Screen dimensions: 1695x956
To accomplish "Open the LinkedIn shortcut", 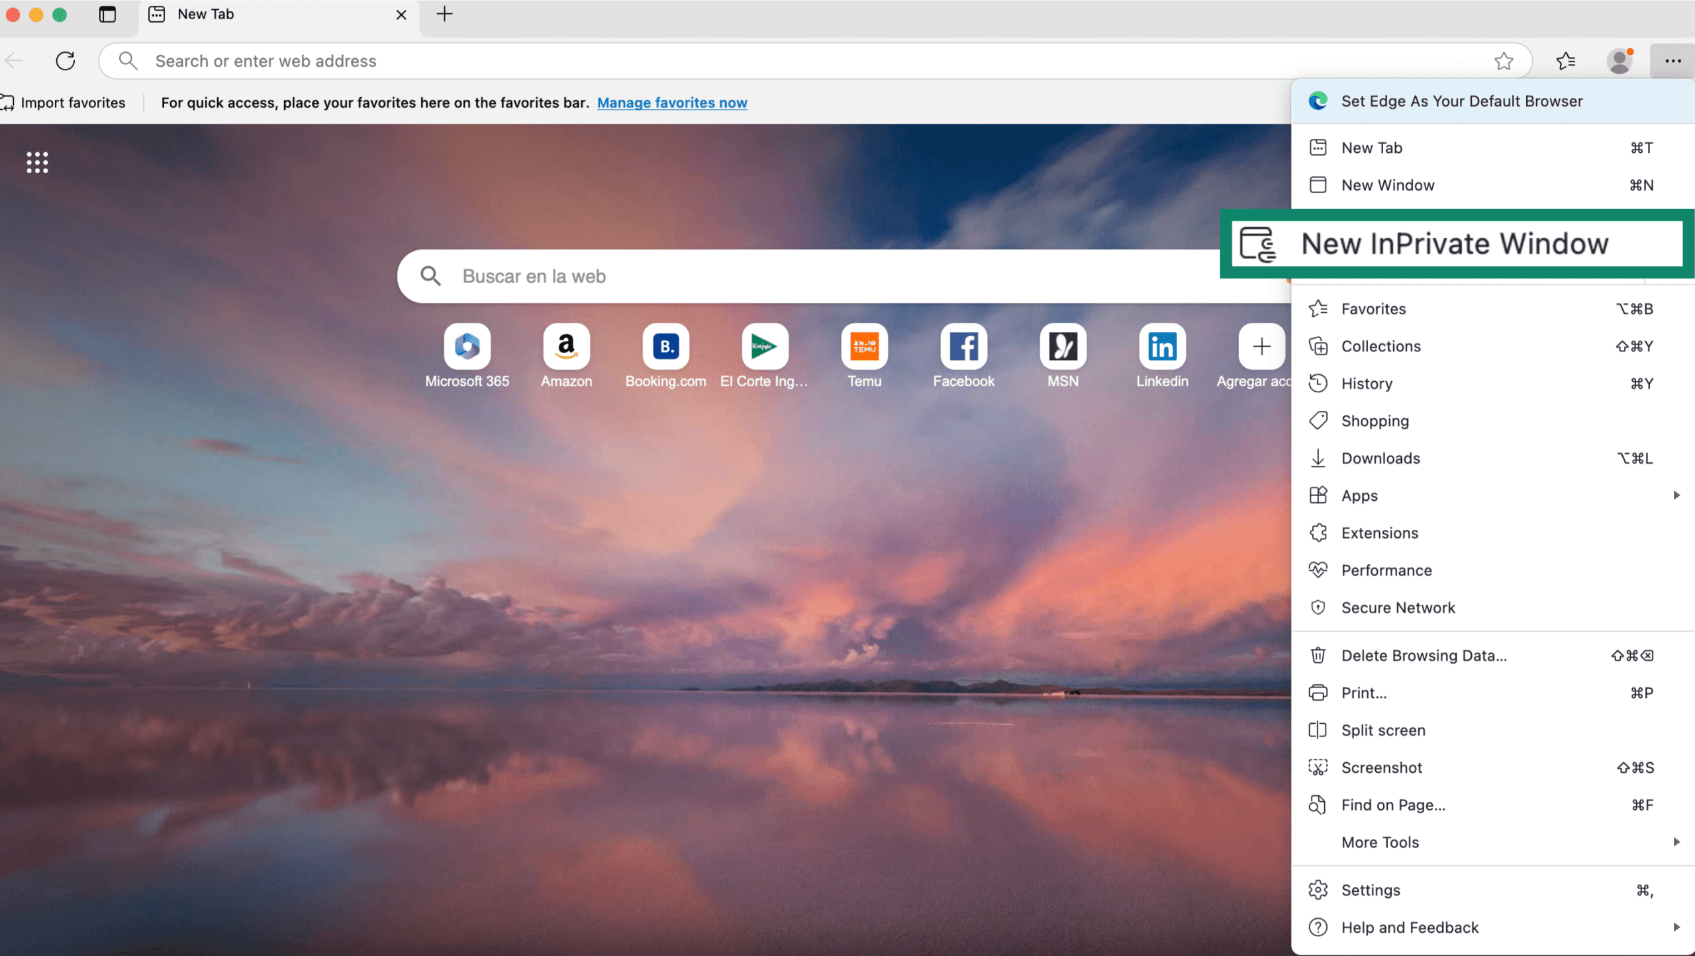I will (x=1162, y=346).
